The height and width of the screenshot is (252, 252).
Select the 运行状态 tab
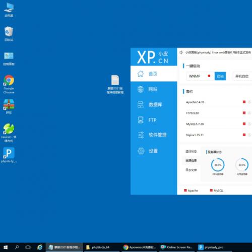click(x=191, y=151)
